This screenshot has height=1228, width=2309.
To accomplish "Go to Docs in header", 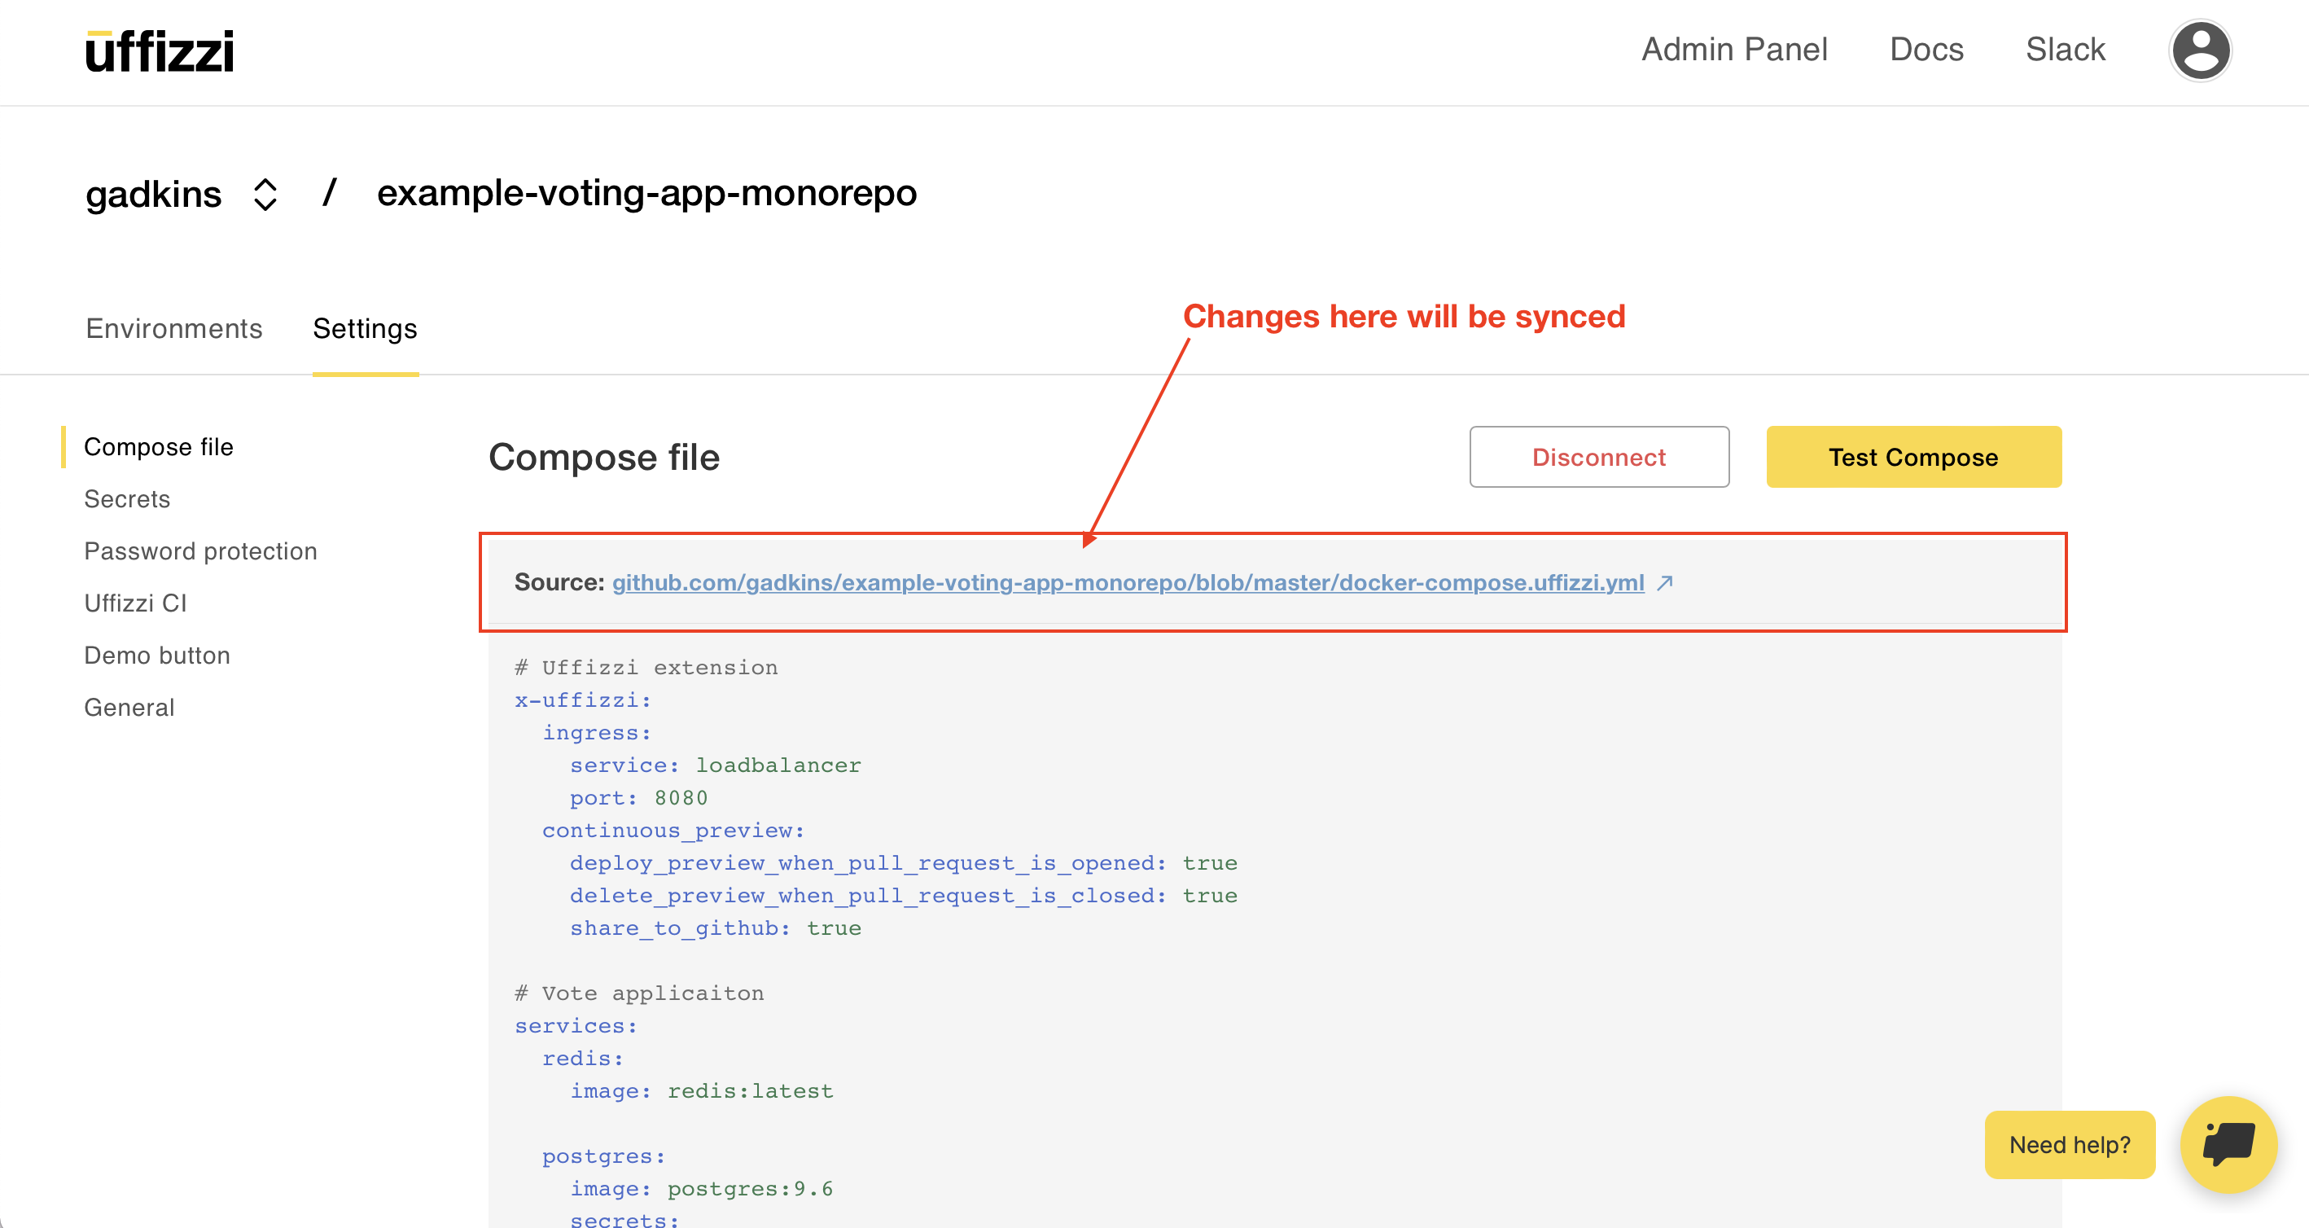I will (x=1926, y=50).
